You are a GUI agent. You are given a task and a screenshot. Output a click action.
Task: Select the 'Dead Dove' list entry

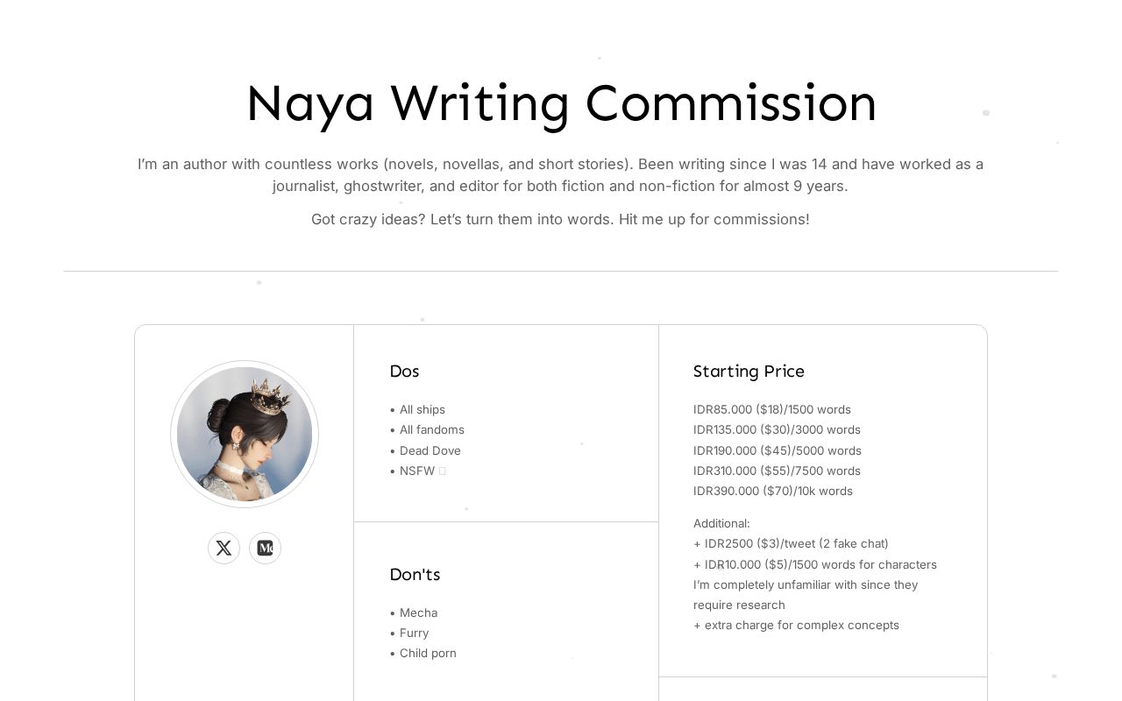click(430, 450)
